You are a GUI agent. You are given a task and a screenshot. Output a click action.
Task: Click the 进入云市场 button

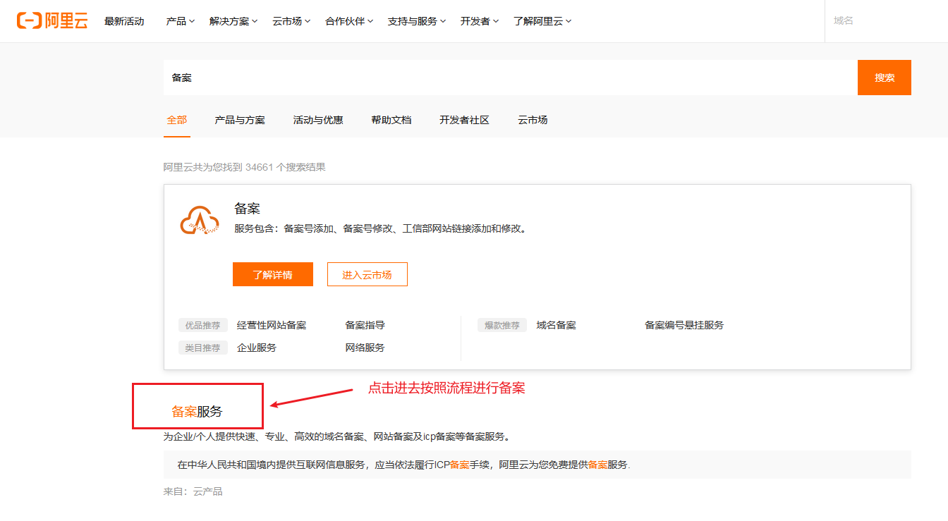point(367,274)
